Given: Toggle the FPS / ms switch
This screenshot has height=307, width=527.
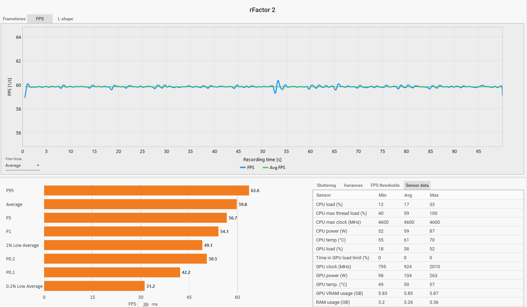Looking at the screenshot, I should [143, 304].
